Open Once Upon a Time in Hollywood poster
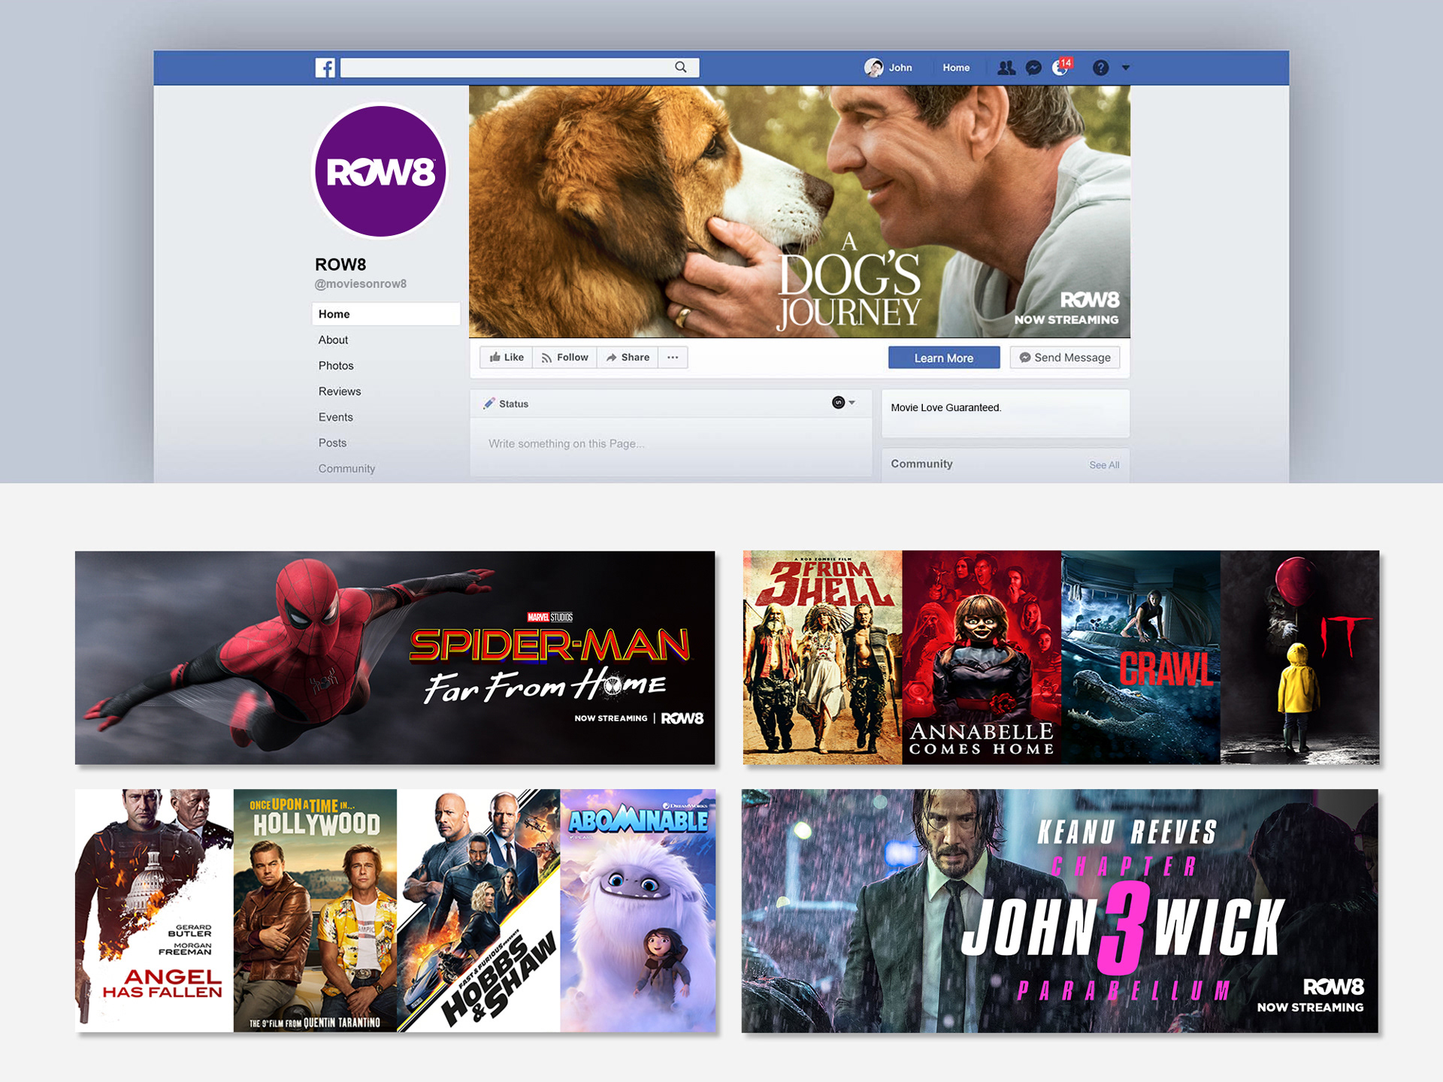Screen dimensions: 1443x1082 pos(315,911)
